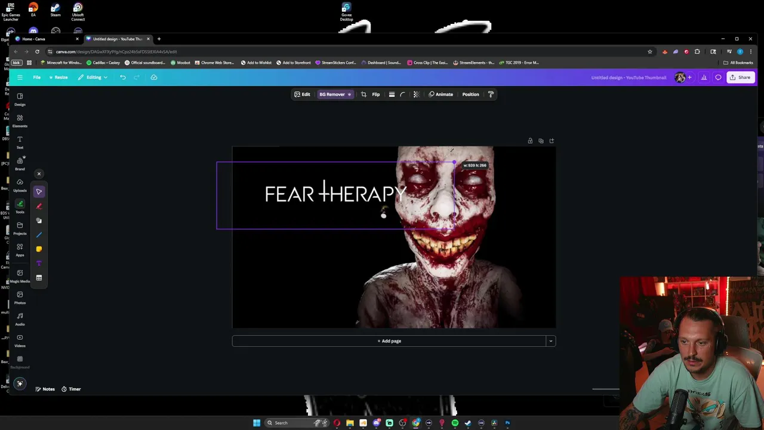
Task: Open the Text panel in sidebar
Action: point(20,142)
